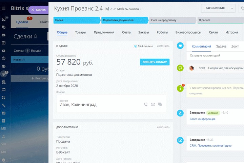Click the Новая kanban column header
The width and height of the screenshot is (244, 163).
point(29,59)
